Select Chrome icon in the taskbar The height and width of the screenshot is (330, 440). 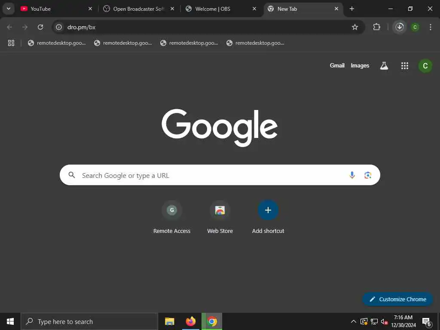[x=212, y=321]
